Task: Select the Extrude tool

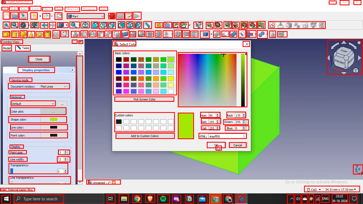Action: (76, 34)
